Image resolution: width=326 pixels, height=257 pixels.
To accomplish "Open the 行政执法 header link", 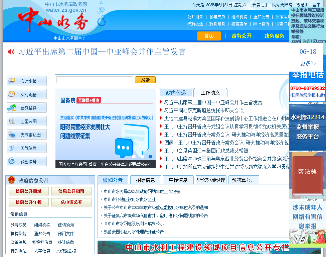I will (195, 24).
